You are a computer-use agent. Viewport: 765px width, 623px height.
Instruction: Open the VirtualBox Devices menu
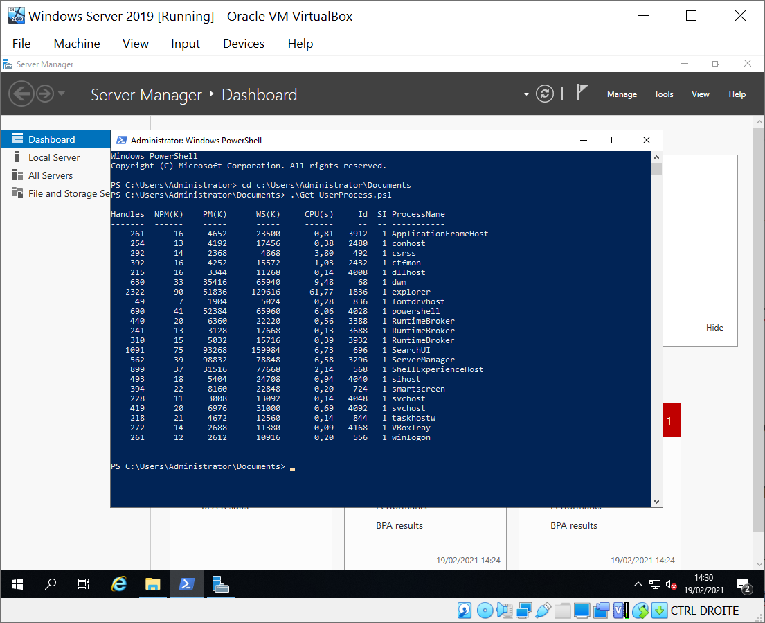tap(243, 44)
